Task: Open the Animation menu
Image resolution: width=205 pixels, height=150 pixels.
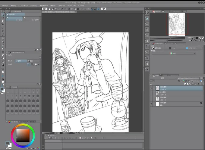Action: (23, 6)
